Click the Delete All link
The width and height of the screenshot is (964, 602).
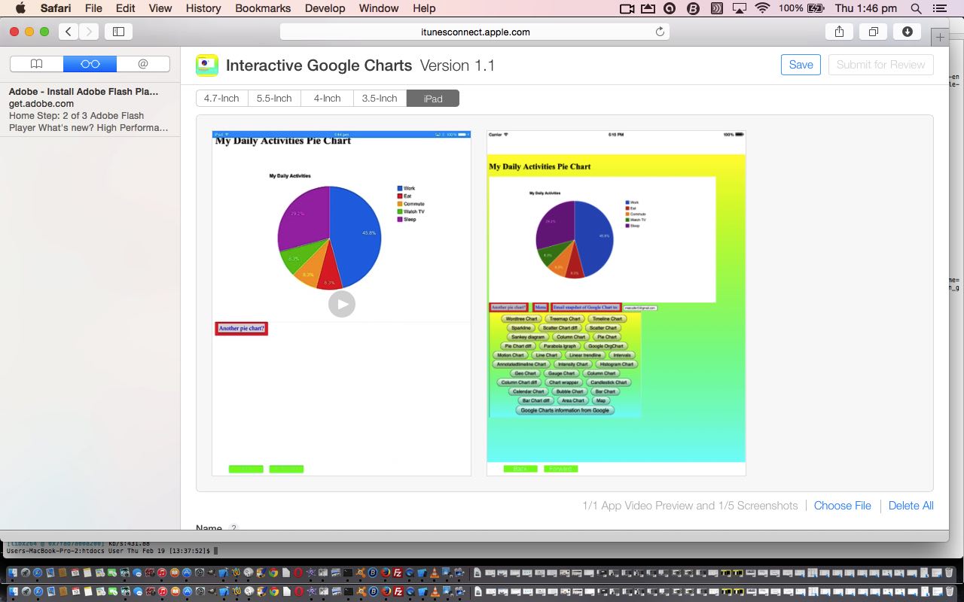click(911, 506)
